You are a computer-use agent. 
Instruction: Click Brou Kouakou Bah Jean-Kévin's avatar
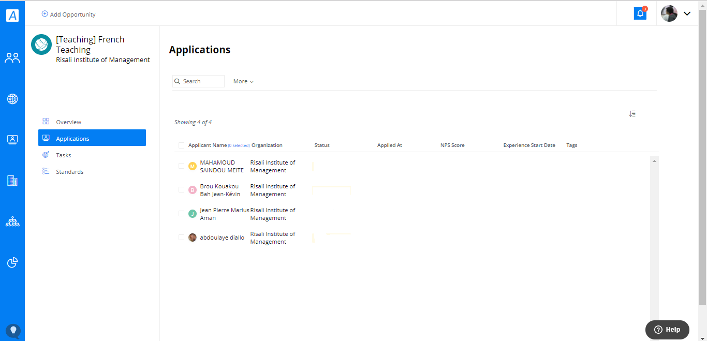[x=193, y=190]
